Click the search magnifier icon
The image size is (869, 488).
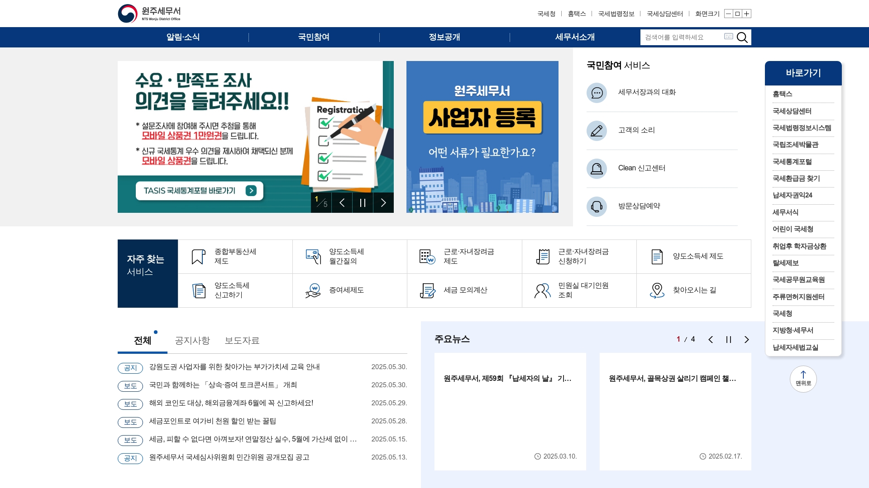tap(742, 38)
